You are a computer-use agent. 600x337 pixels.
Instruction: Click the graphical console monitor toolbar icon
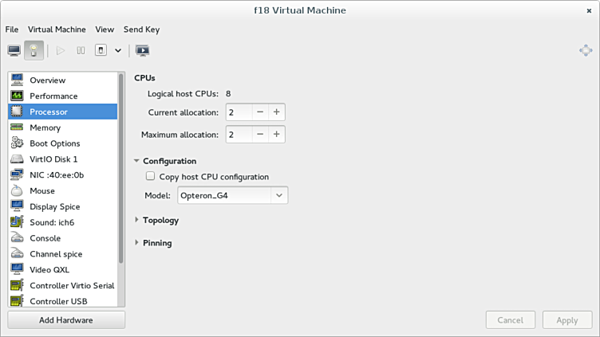click(14, 50)
